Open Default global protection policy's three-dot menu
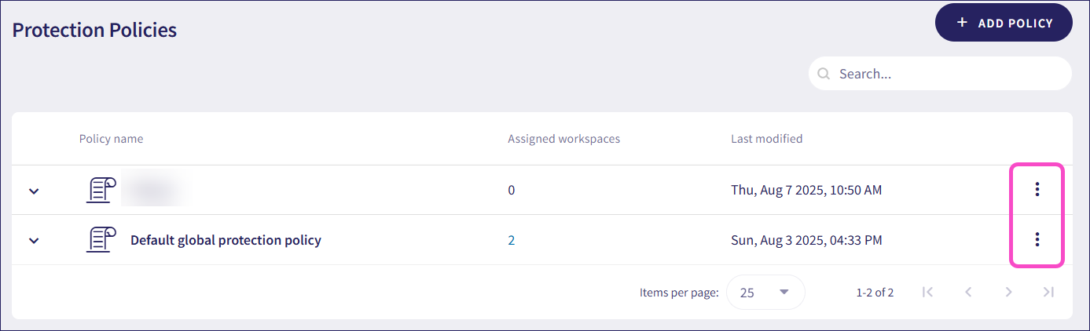Screen dimensions: 1090x331 coord(1037,239)
